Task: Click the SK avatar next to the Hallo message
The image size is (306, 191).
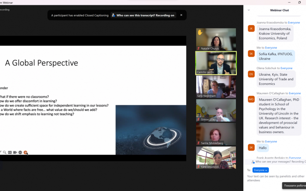Action: pyautogui.click(x=251, y=147)
